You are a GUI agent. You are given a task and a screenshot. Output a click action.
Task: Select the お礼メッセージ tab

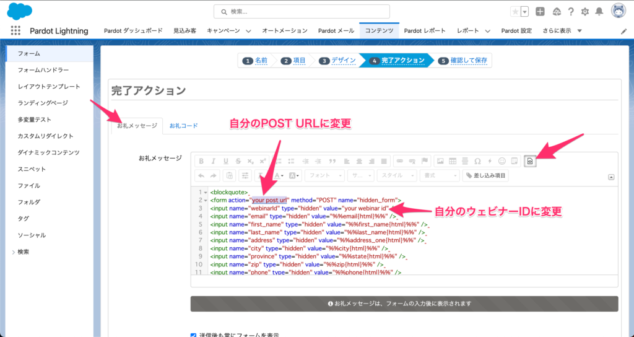[x=137, y=126]
